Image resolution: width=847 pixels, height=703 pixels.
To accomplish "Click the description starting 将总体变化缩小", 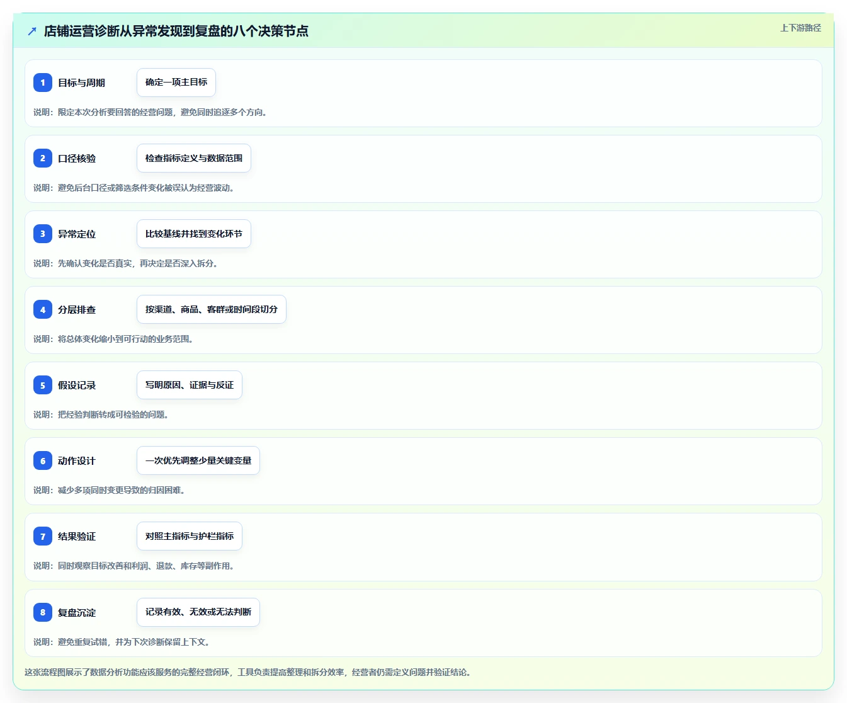I will pyautogui.click(x=114, y=339).
